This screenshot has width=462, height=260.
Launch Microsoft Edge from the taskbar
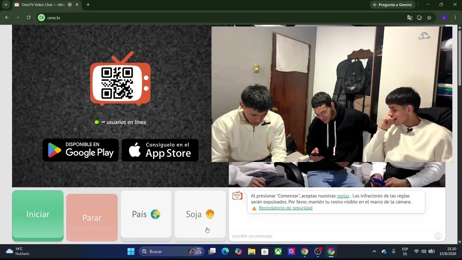[x=225, y=251]
